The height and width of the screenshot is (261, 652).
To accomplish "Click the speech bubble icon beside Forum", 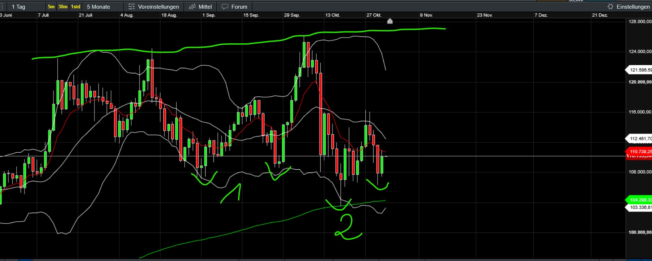I will [225, 7].
